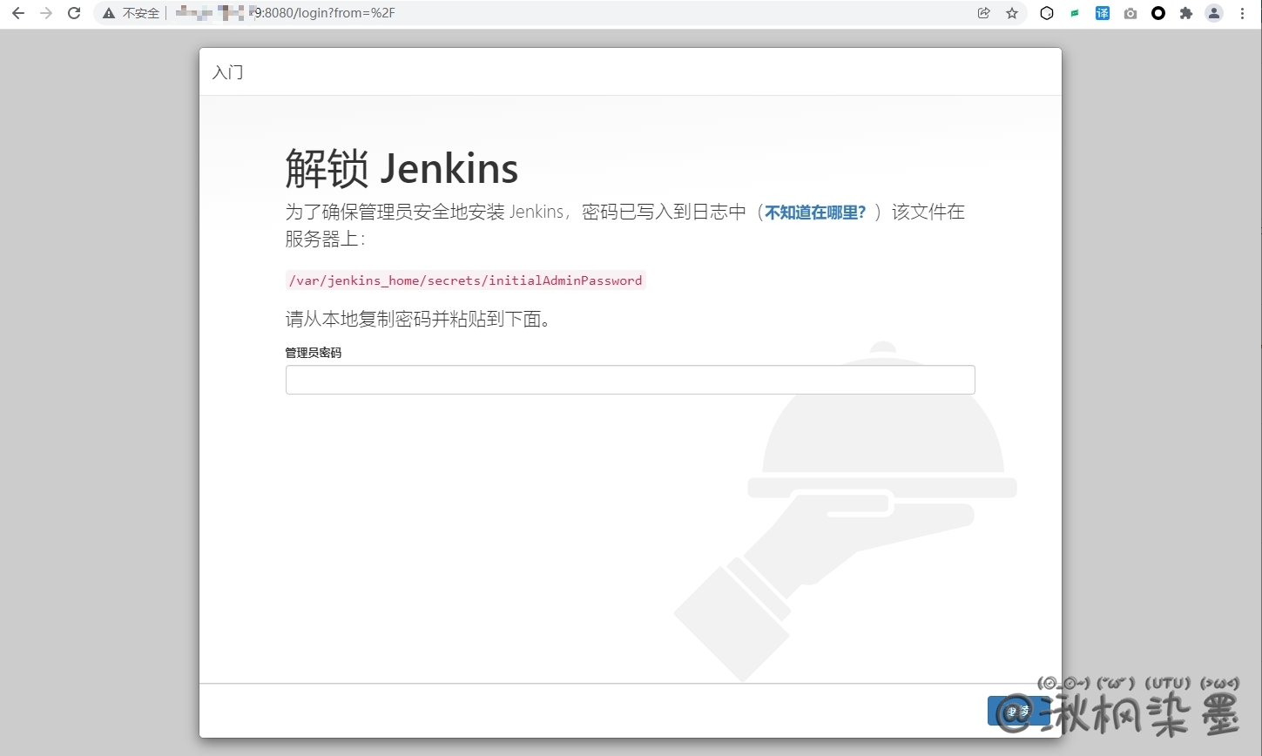The height and width of the screenshot is (756, 1262).
Task: Click the browser forward arrow
Action: tap(46, 13)
